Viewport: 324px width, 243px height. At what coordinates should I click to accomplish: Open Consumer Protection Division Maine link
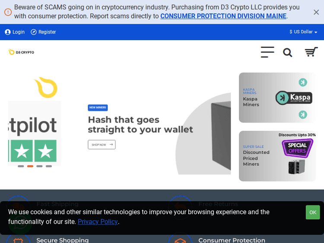coord(223,16)
